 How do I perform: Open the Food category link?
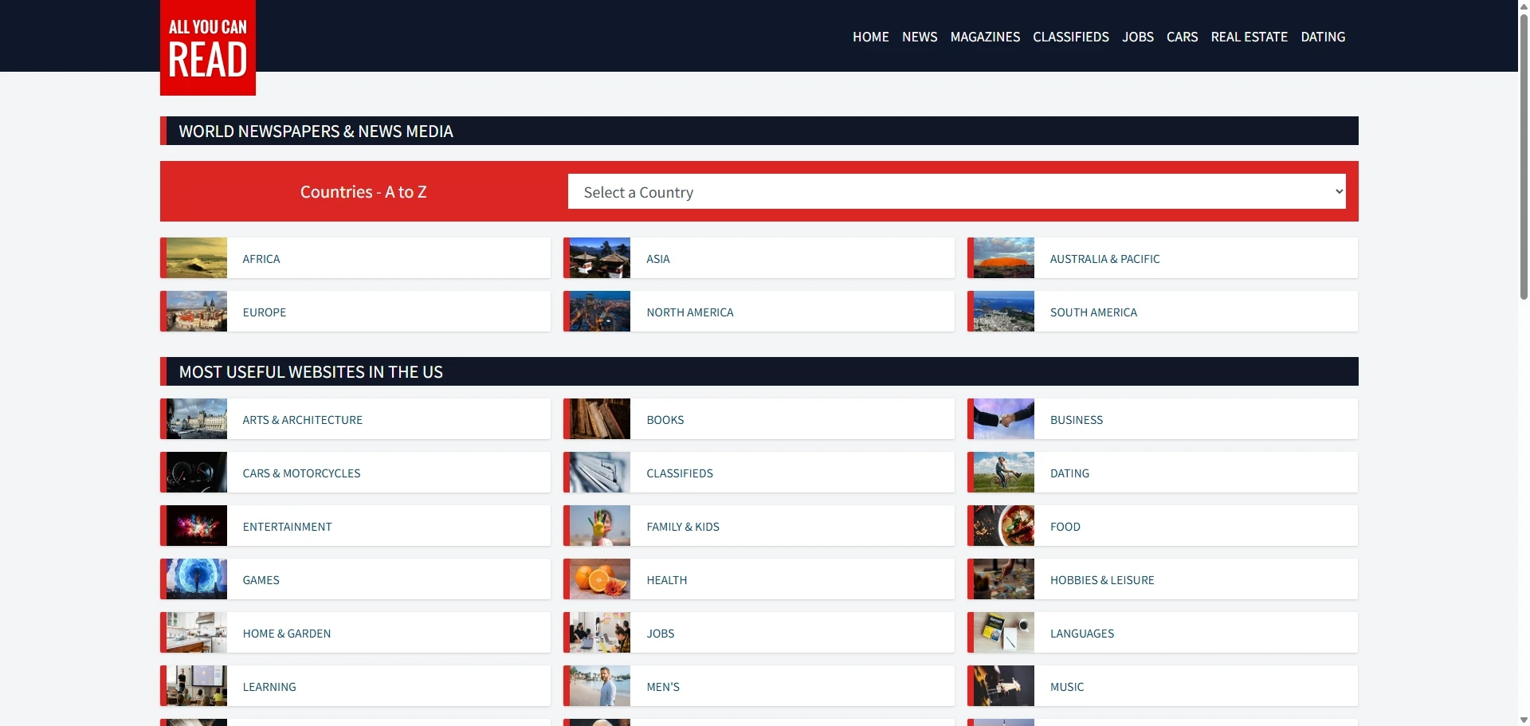[x=1065, y=527]
